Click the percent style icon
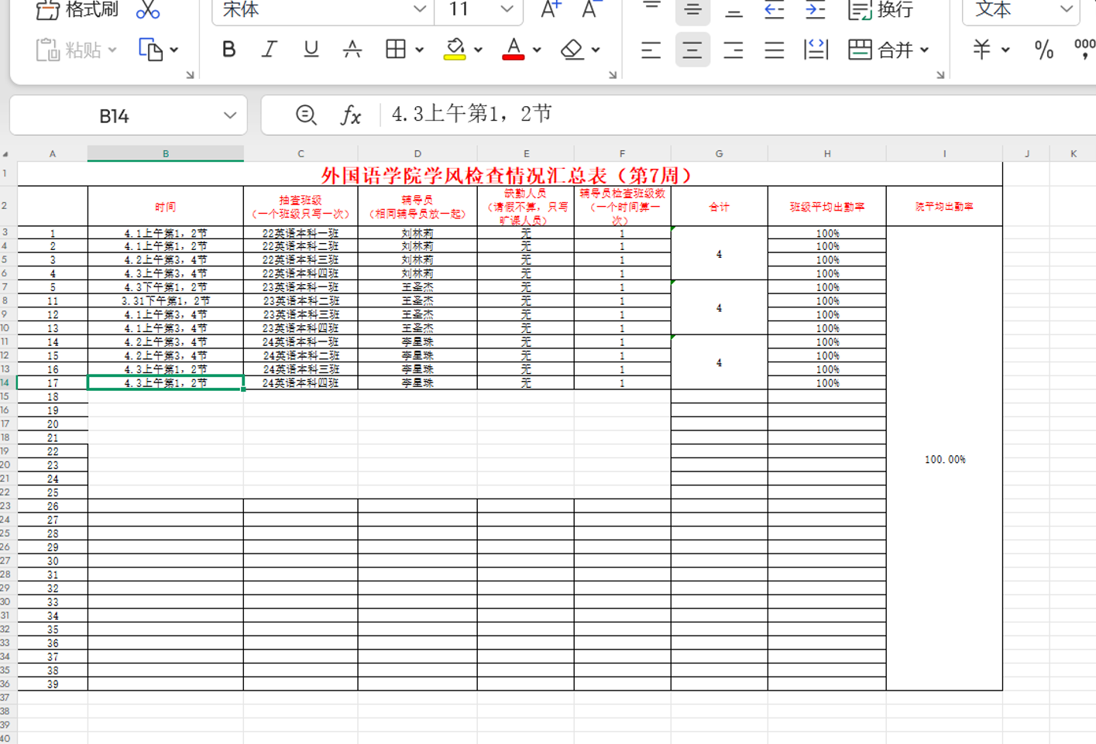The height and width of the screenshot is (744, 1096). click(x=1043, y=50)
